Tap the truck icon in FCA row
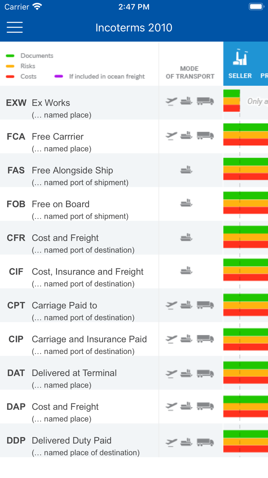Viewport: 268px width, 478px height. (205, 135)
